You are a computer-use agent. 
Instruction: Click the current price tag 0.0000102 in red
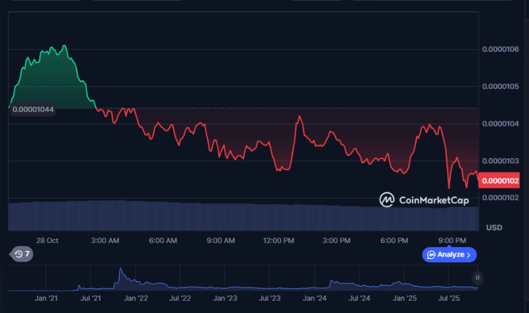[x=500, y=181]
